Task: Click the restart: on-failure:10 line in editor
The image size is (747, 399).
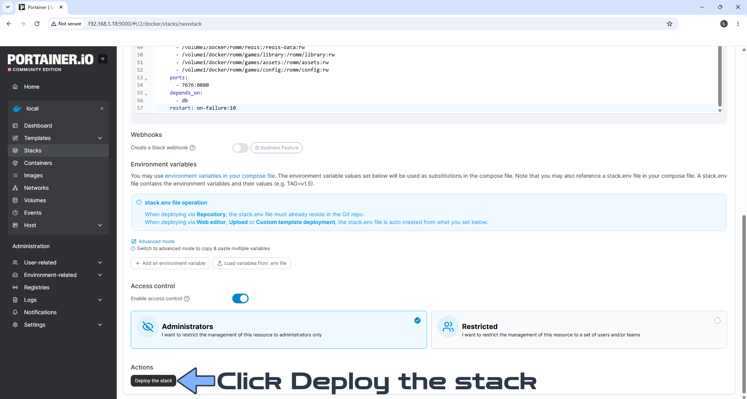Action: [203, 108]
